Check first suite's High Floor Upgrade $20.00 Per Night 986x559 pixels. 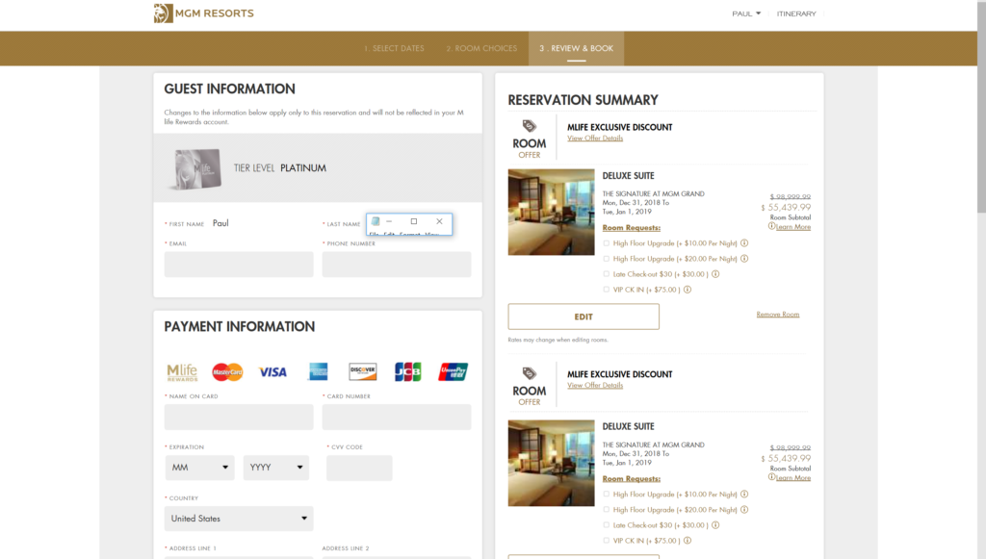coord(607,258)
